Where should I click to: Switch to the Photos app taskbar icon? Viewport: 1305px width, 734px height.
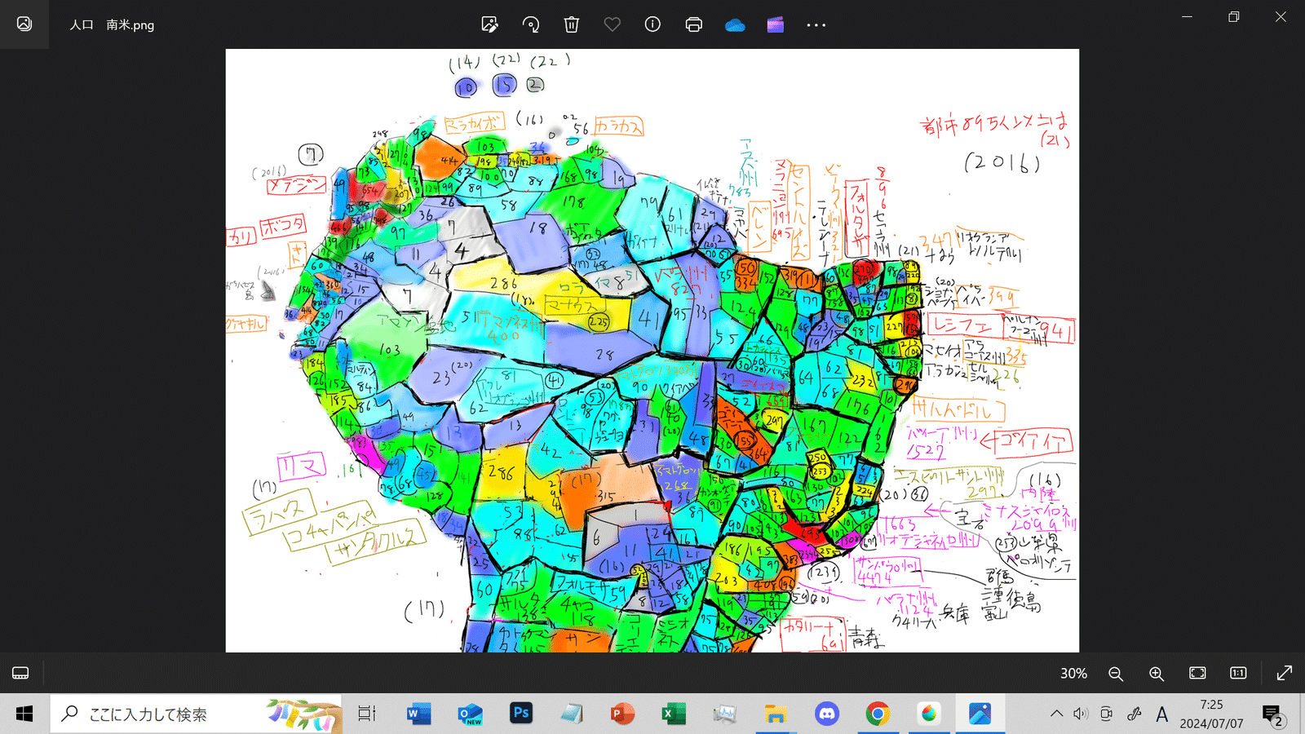[980, 714]
